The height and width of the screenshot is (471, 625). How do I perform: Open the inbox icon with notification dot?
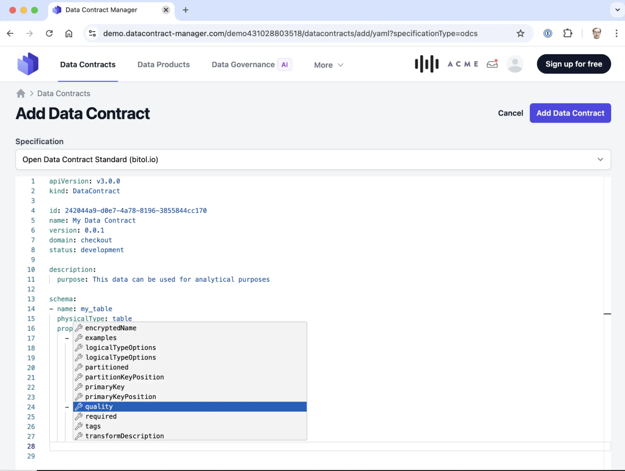(492, 64)
